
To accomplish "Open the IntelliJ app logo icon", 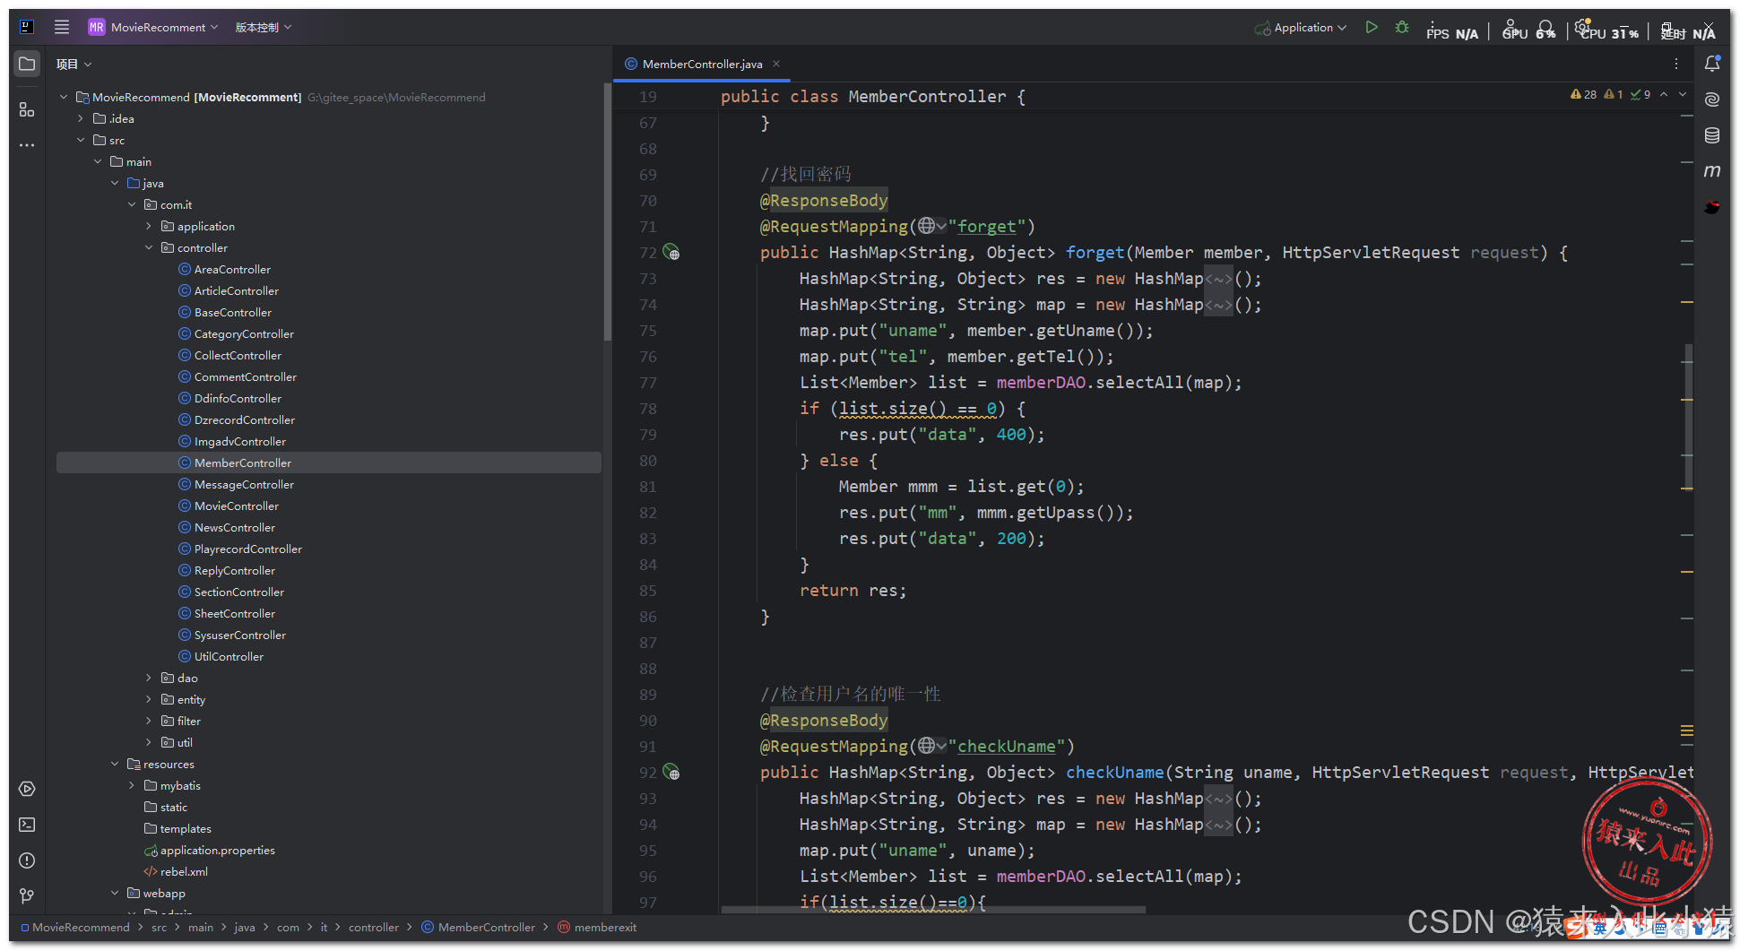I will [27, 27].
